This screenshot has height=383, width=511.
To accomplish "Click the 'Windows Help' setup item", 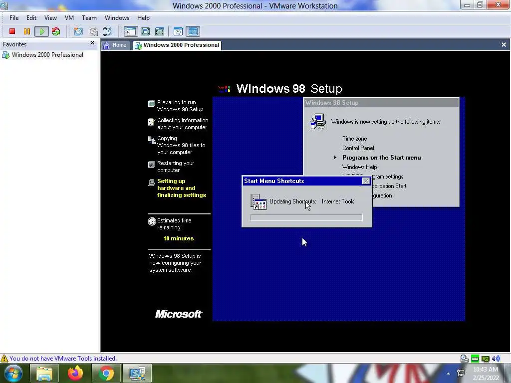I will click(x=359, y=167).
